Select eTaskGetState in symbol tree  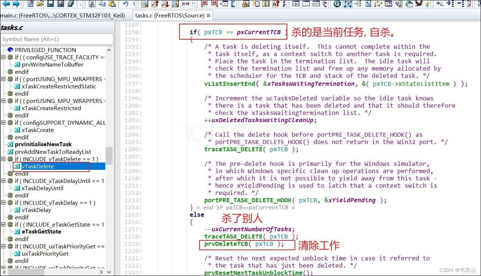[x=41, y=232]
